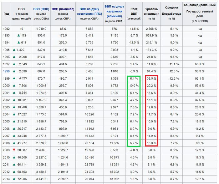This screenshot has height=184, width=219.
Task: Click the green up arrow beside 17.027
Action: tap(14, 114)
